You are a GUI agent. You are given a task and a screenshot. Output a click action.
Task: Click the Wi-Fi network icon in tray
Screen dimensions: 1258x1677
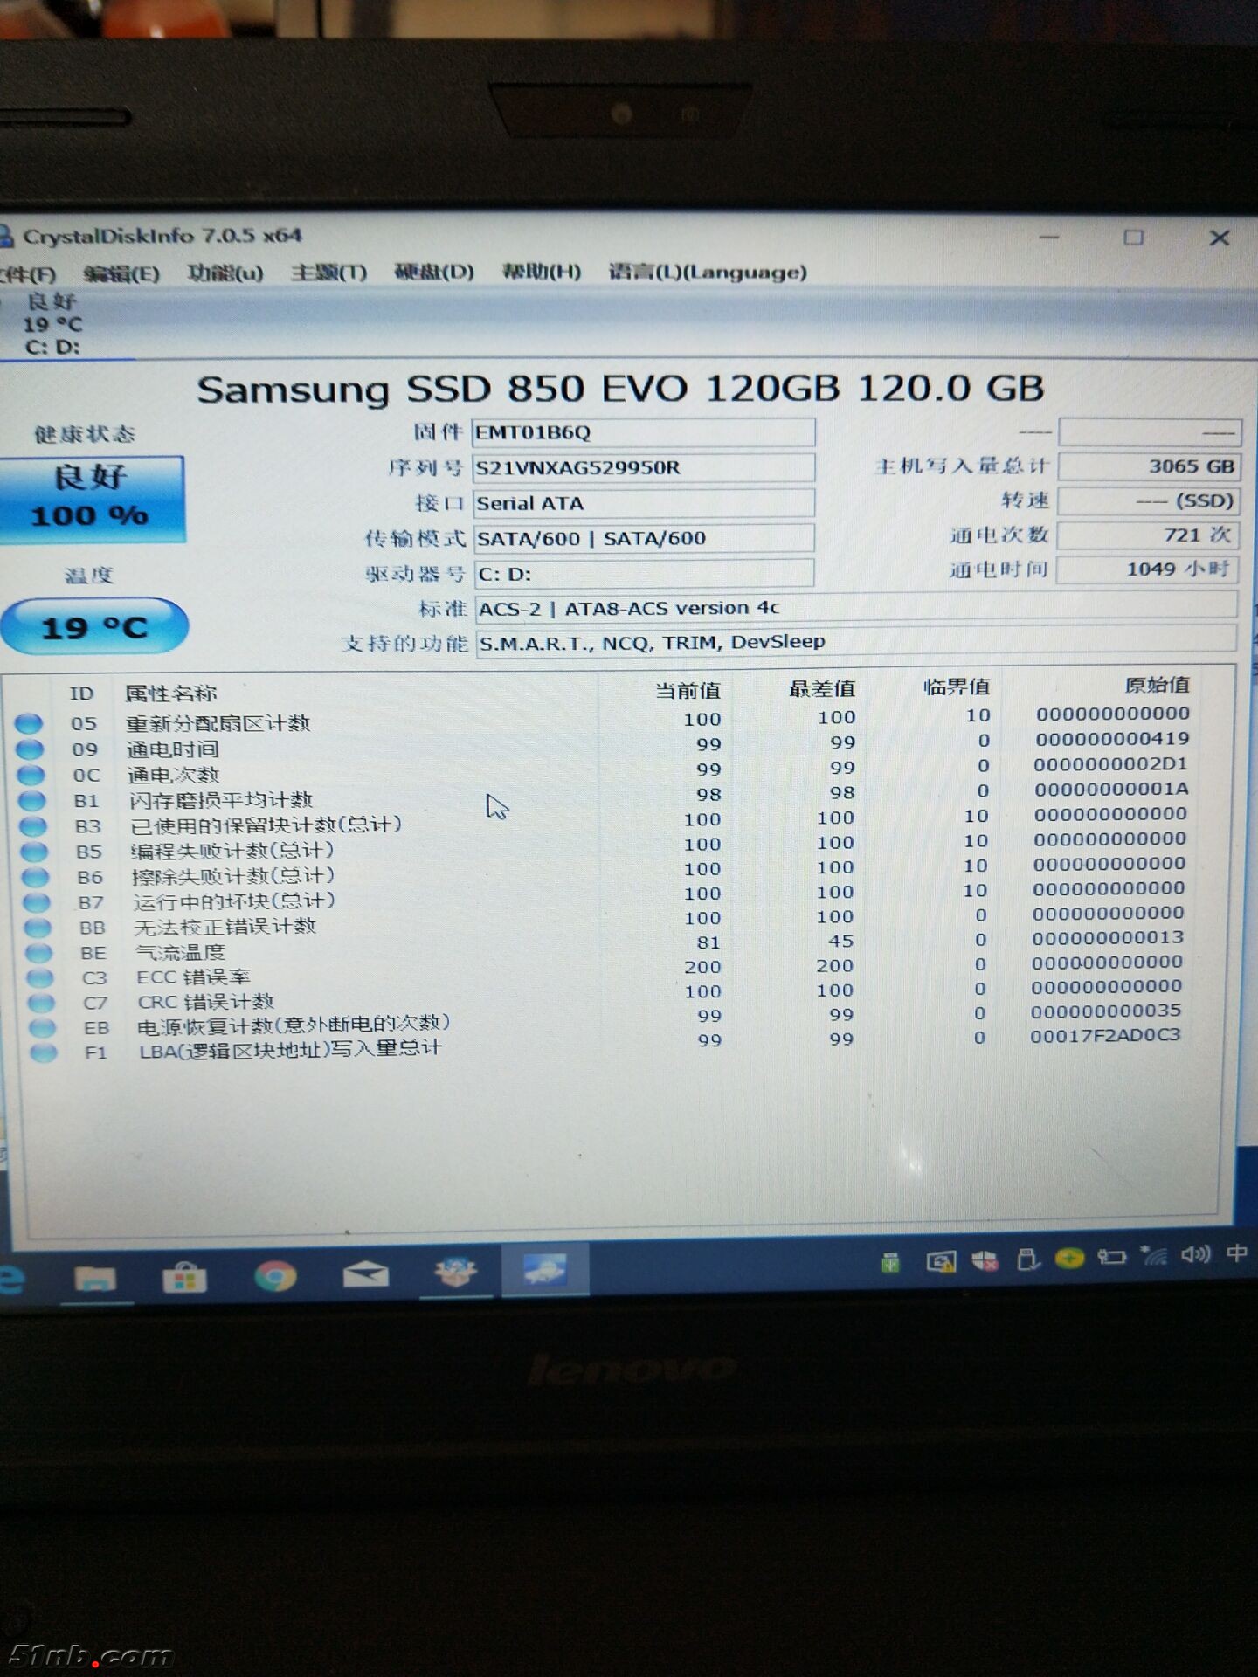click(1154, 1257)
